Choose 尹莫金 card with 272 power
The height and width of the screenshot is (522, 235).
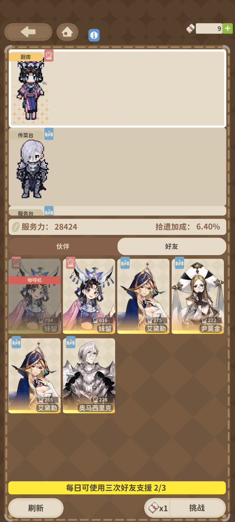coord(198,296)
